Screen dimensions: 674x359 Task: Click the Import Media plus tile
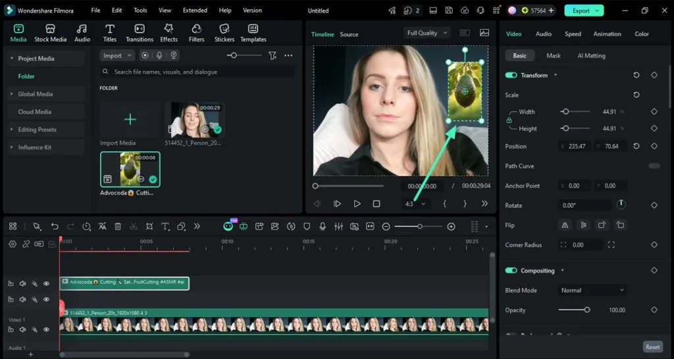130,120
